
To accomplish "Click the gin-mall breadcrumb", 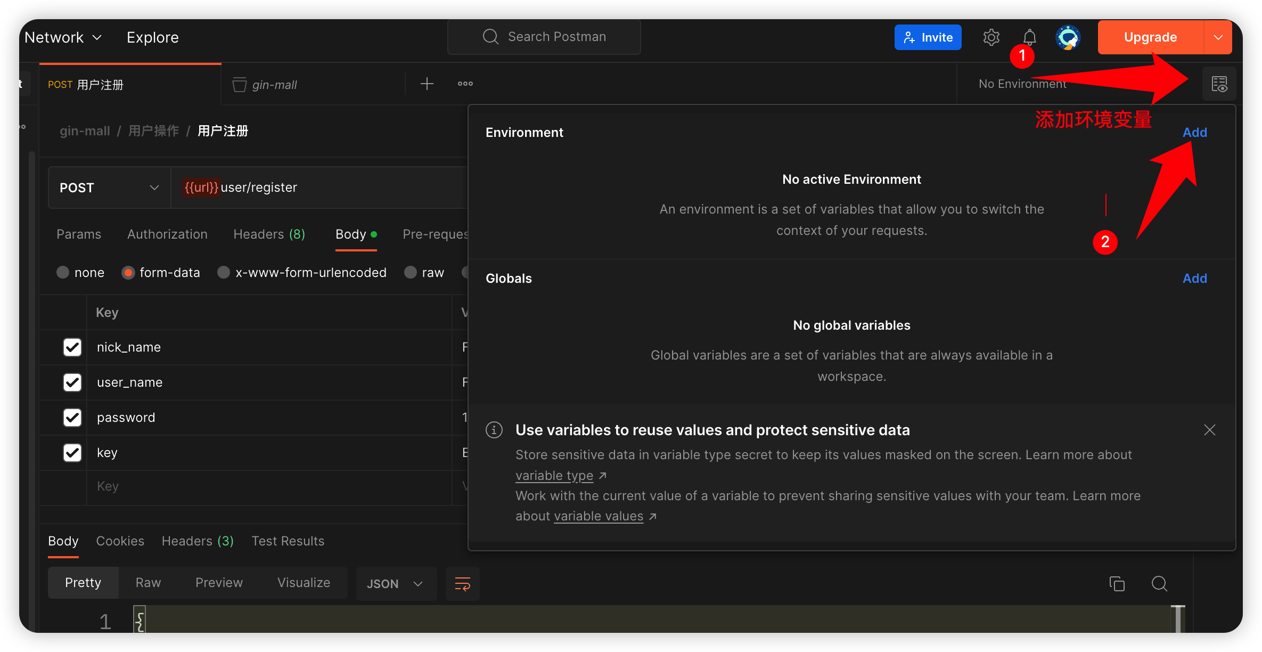I will click(85, 131).
